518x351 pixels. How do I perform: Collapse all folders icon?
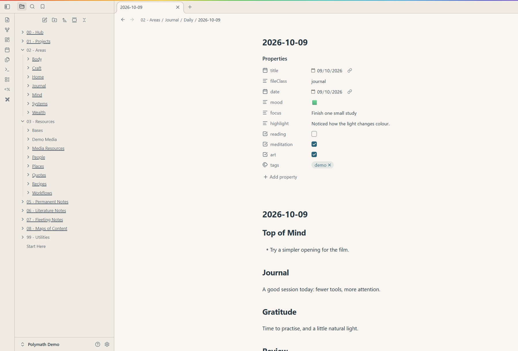(84, 20)
